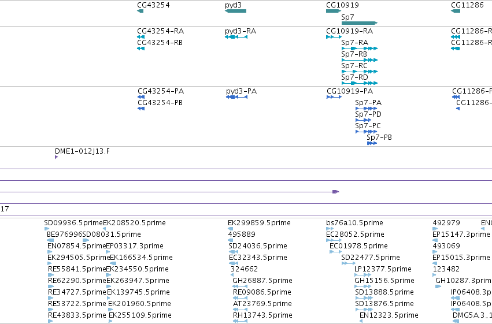Click the Sp7-PC protein label
This screenshot has height=324, width=492.
[x=368, y=126]
